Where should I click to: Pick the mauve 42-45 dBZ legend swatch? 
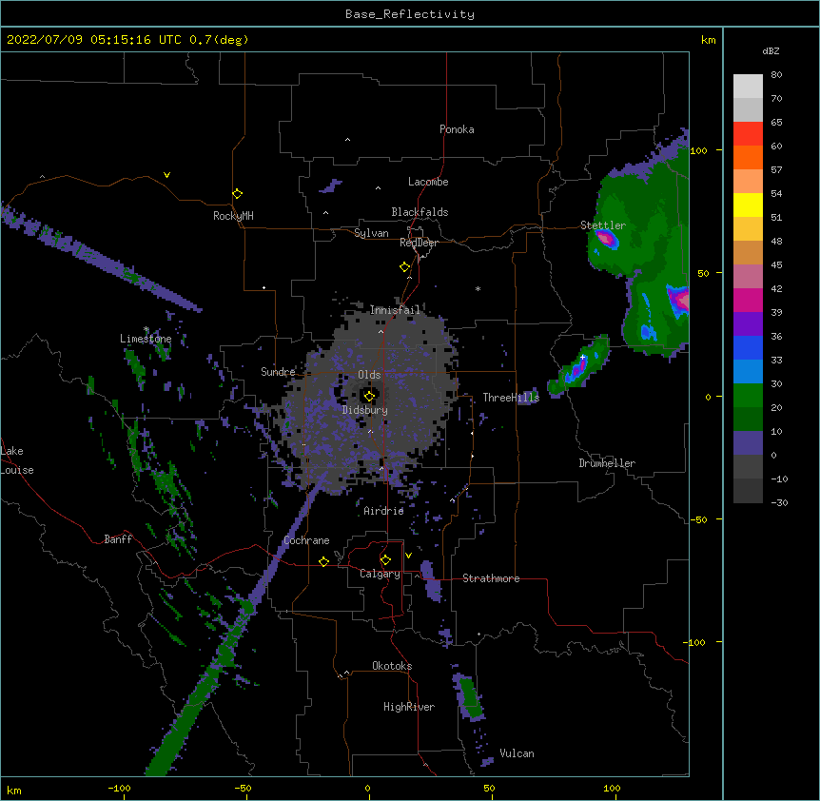pyautogui.click(x=748, y=277)
